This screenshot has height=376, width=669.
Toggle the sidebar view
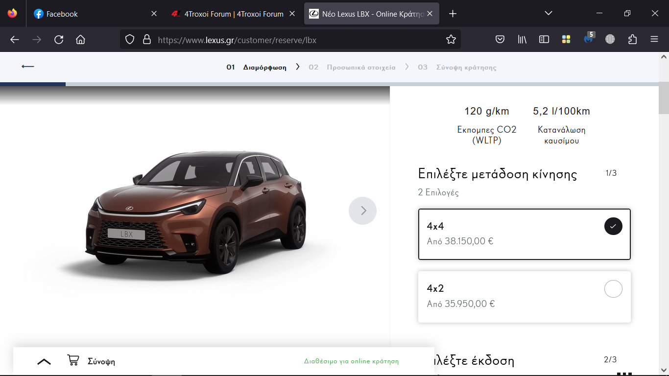pyautogui.click(x=544, y=40)
